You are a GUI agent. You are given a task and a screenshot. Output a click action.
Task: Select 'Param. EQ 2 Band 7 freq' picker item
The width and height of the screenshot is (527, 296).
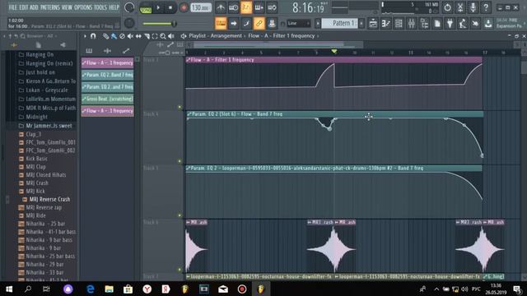[108, 75]
